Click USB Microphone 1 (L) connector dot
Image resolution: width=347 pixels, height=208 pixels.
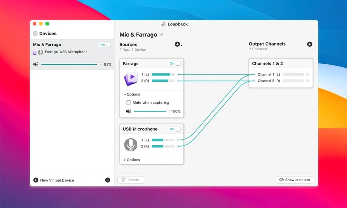coord(178,140)
